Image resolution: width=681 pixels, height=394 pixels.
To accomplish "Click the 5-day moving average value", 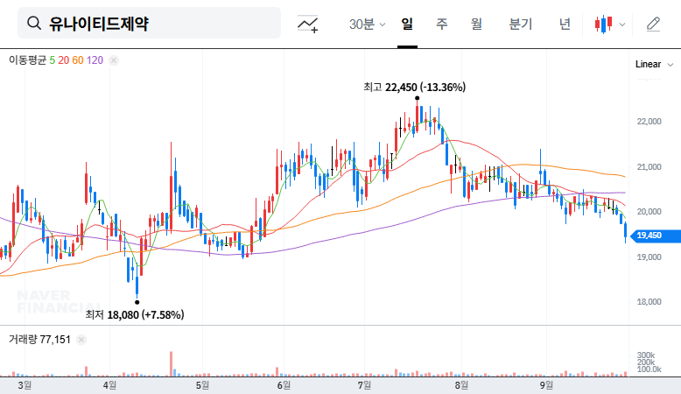I will pyautogui.click(x=53, y=60).
